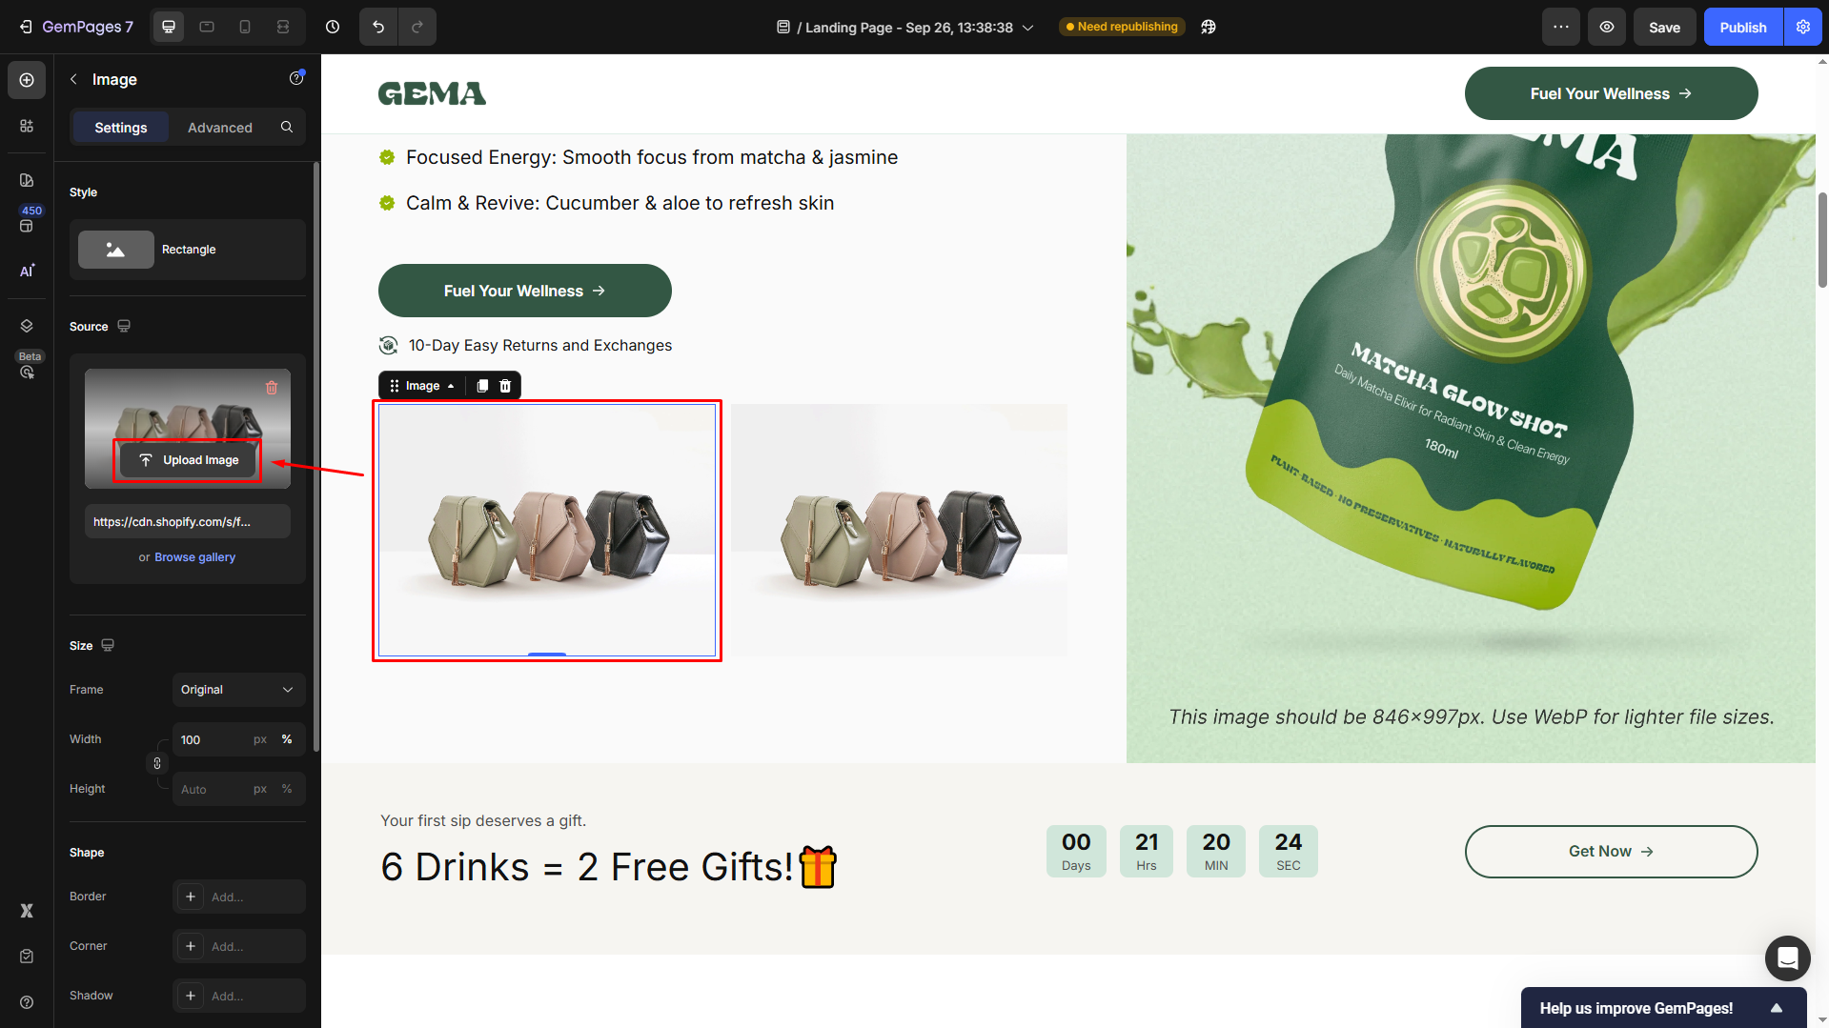1829x1028 pixels.
Task: Click the image URL input field
Action: (x=187, y=522)
